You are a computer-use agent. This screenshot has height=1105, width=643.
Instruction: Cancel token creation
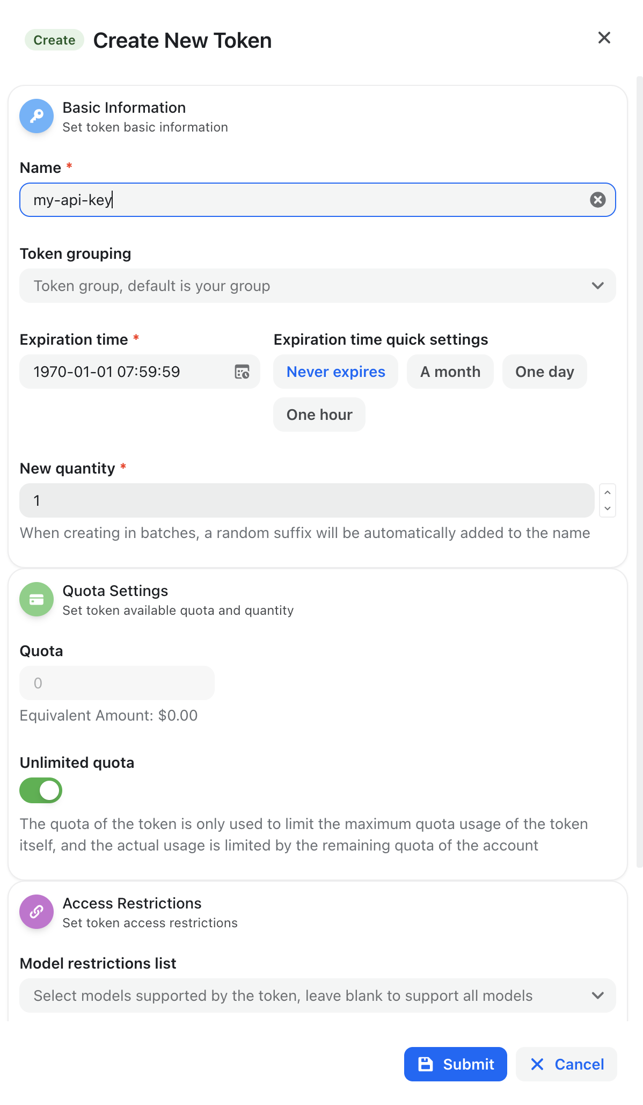tap(566, 1064)
